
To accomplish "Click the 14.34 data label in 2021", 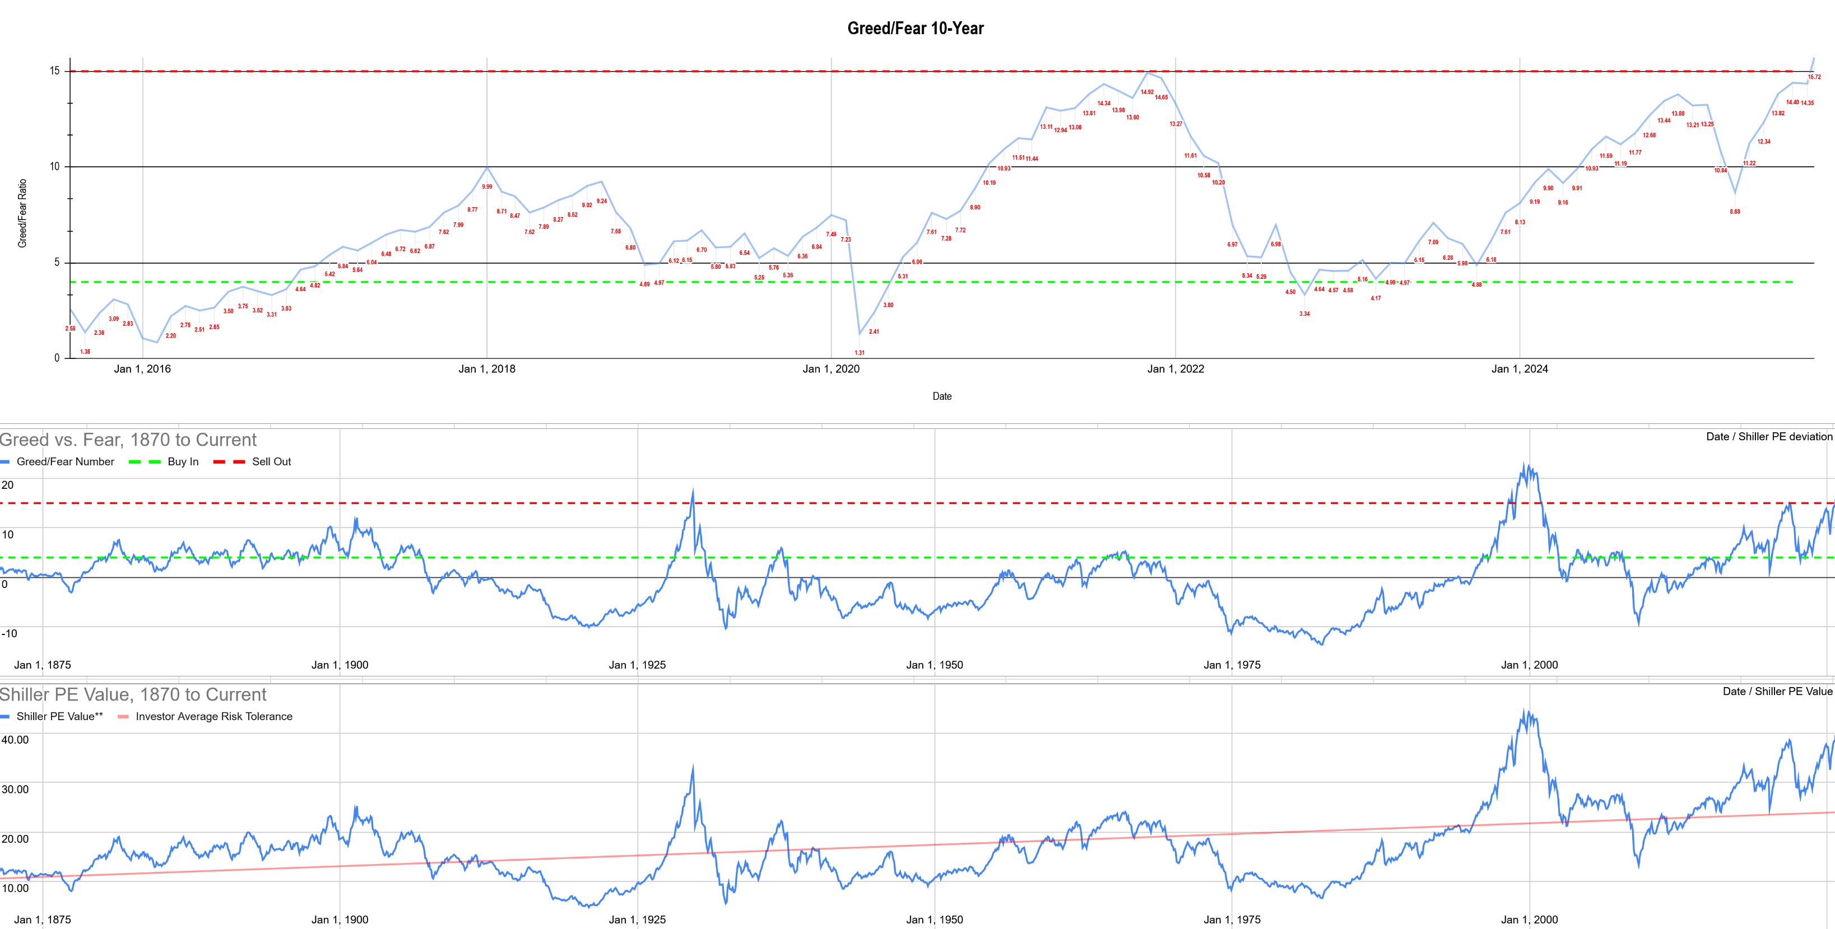I will pyautogui.click(x=1103, y=103).
